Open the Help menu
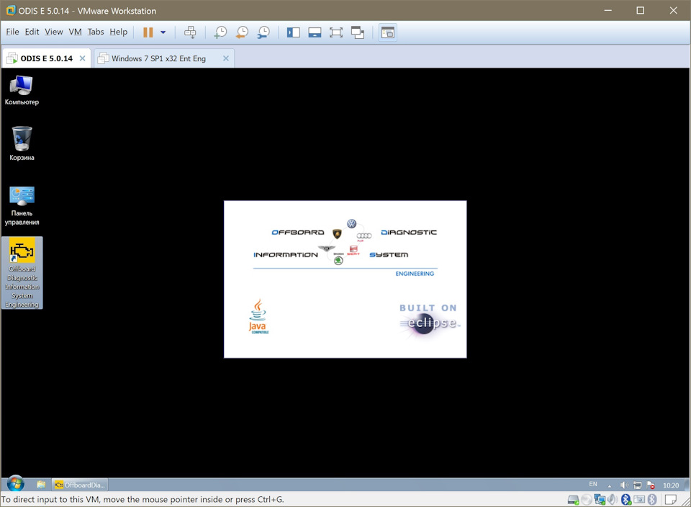 (x=119, y=32)
